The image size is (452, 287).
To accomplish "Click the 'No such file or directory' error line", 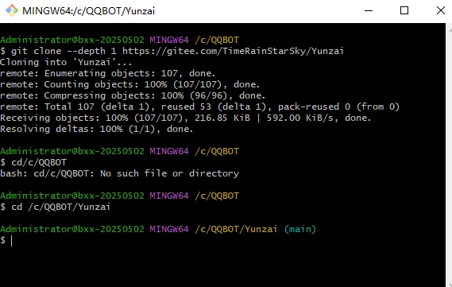I will click(120, 173).
